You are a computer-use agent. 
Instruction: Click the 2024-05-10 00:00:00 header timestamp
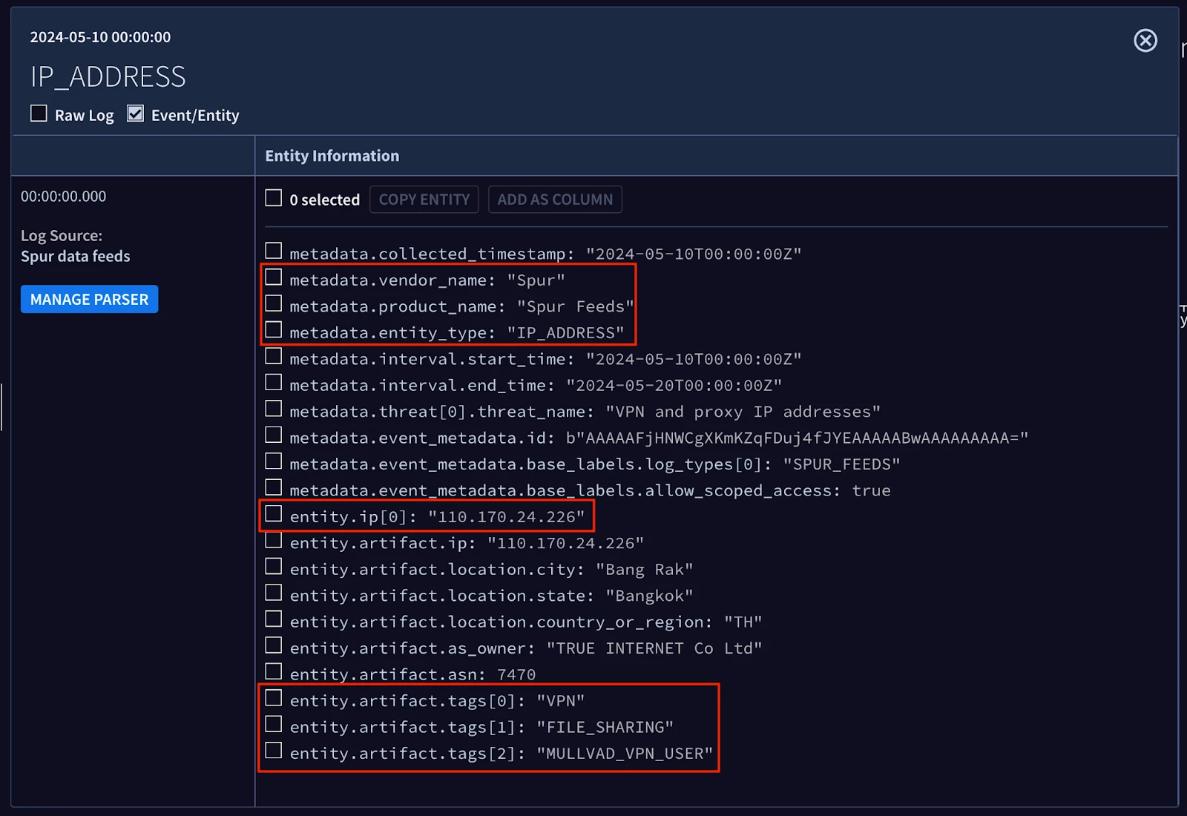(100, 37)
